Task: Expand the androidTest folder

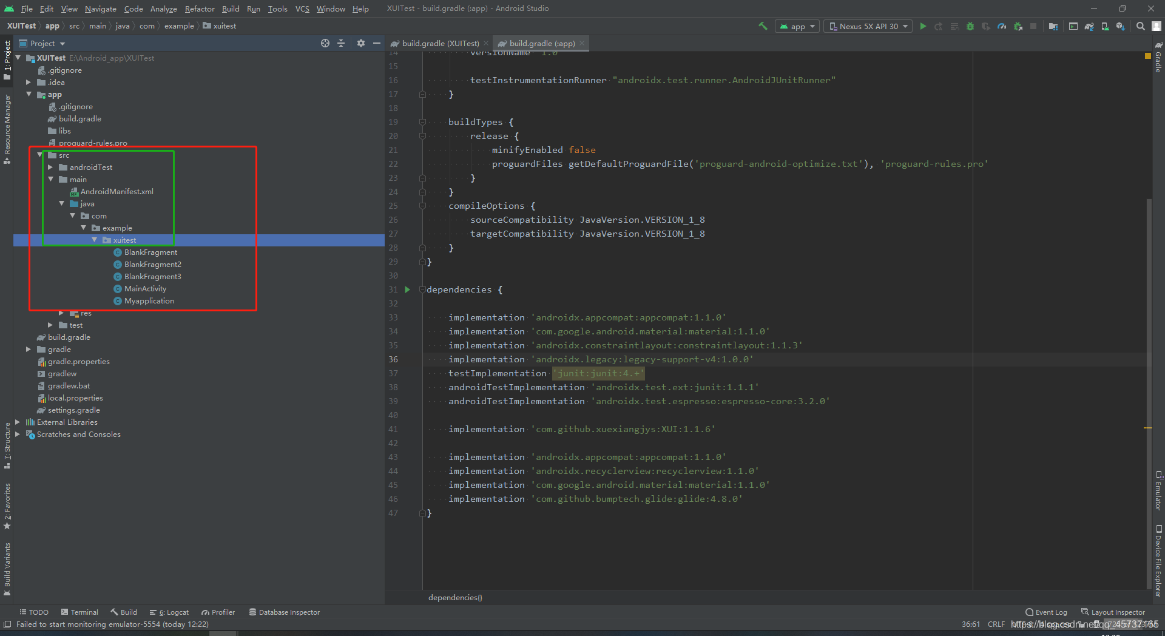Action: [50, 167]
